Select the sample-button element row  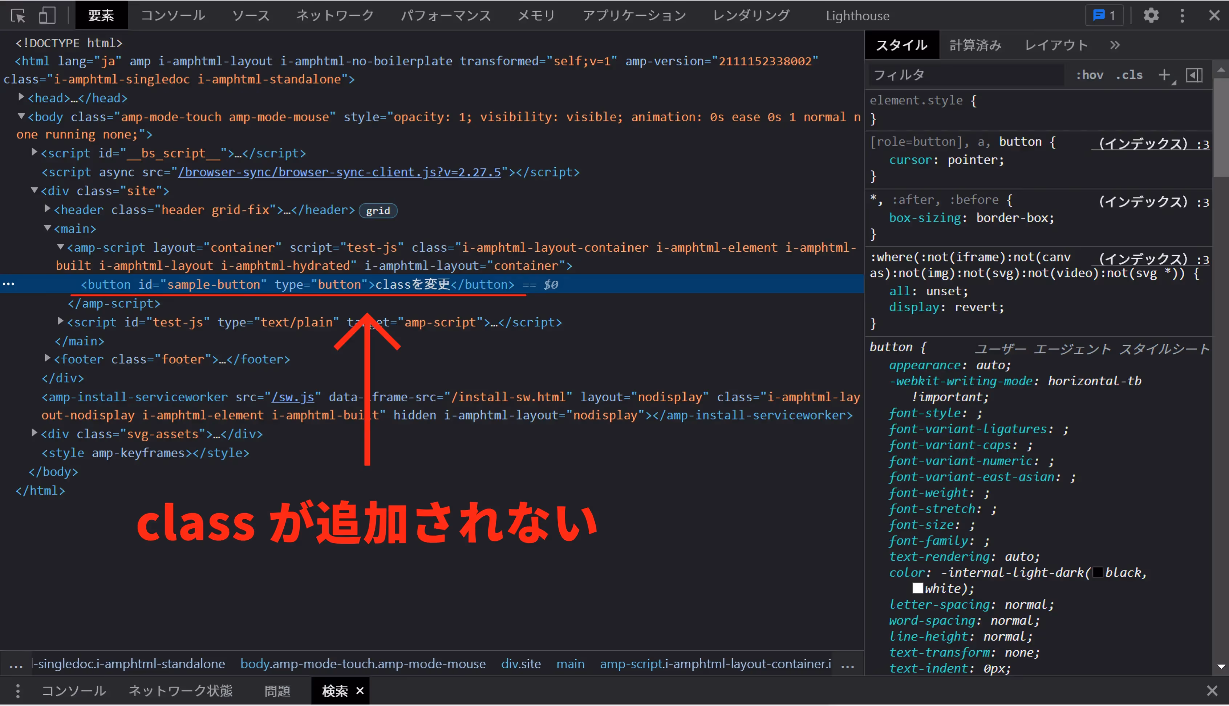431,284
